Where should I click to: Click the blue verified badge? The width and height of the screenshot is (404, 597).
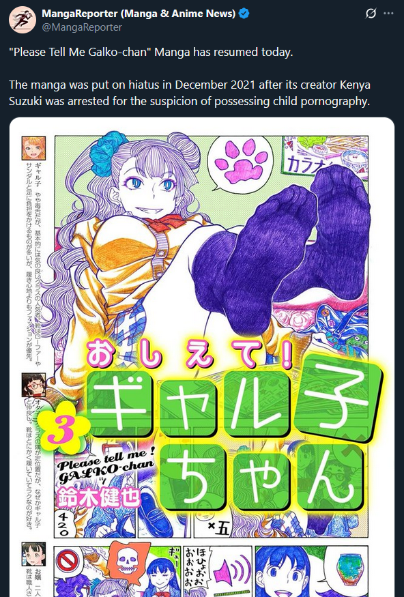[x=244, y=14]
